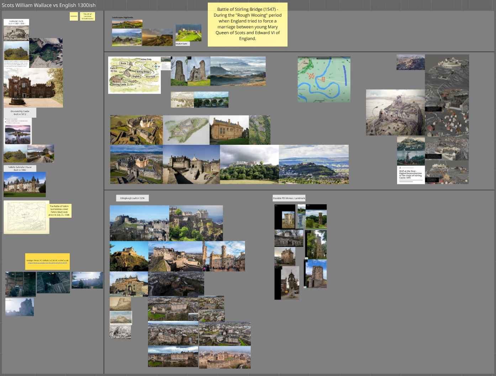Click the Urquhart Castle photo
496x376 pixels.
(188, 33)
